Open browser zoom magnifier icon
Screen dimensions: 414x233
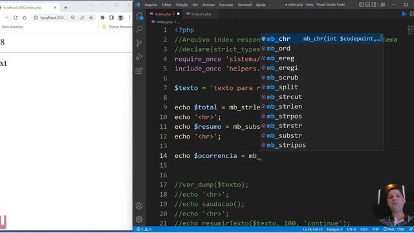(73, 17)
